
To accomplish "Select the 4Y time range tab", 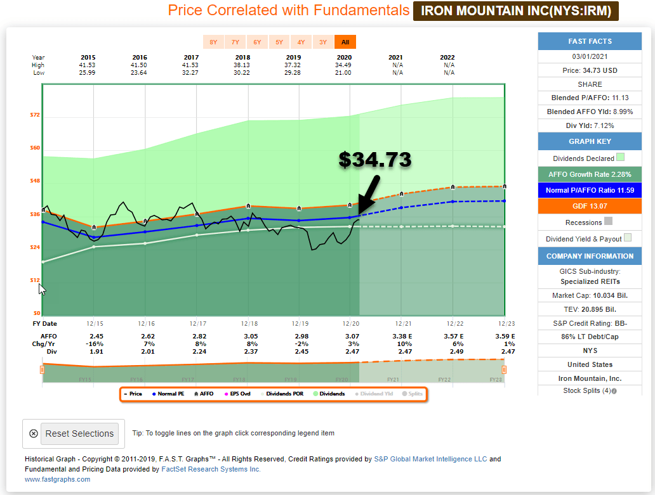I will coord(301,42).
